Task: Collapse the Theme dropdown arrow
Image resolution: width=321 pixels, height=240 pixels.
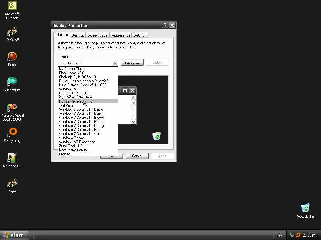Action: pyautogui.click(x=115, y=63)
